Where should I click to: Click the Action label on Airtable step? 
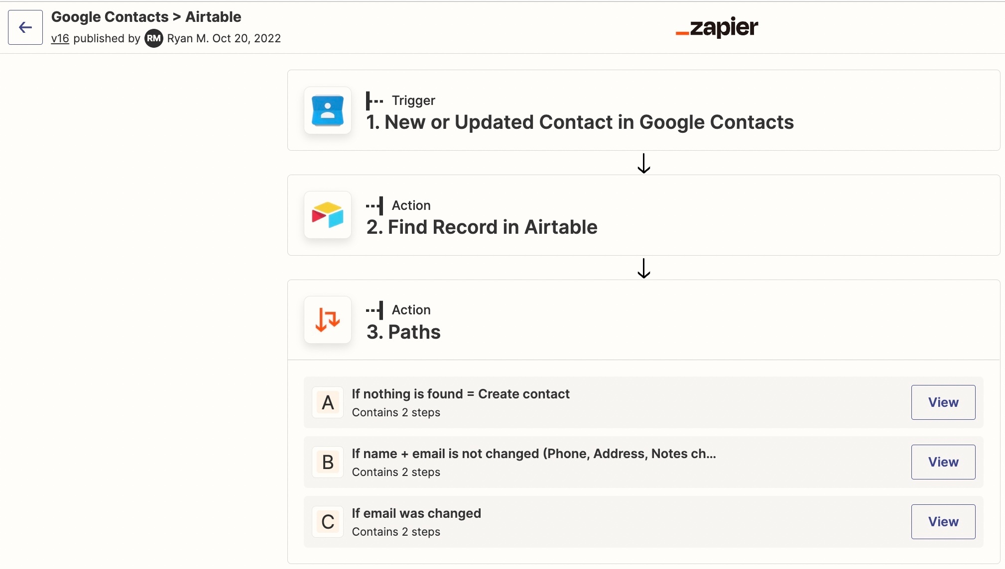[411, 205]
